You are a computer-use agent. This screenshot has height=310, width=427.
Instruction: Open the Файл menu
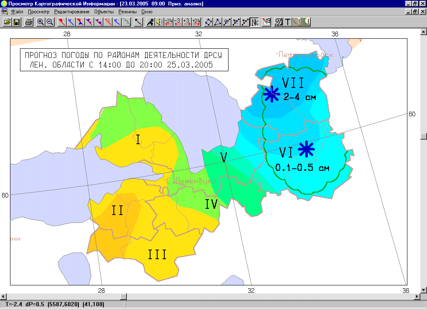pos(17,12)
